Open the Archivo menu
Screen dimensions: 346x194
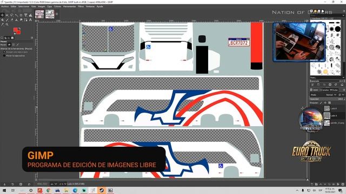coord(5,6)
